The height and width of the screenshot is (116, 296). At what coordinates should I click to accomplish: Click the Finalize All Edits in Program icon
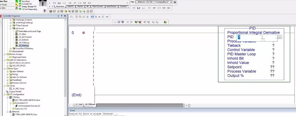pos(165,22)
